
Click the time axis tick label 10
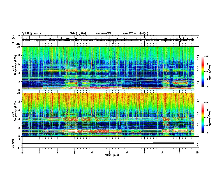click(197, 153)
